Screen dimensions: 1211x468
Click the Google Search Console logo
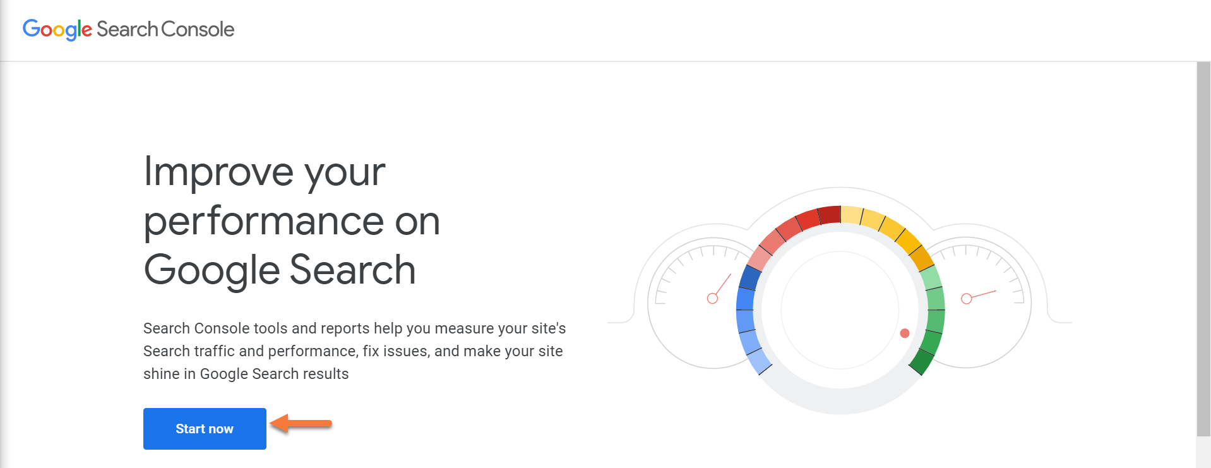[x=128, y=29]
